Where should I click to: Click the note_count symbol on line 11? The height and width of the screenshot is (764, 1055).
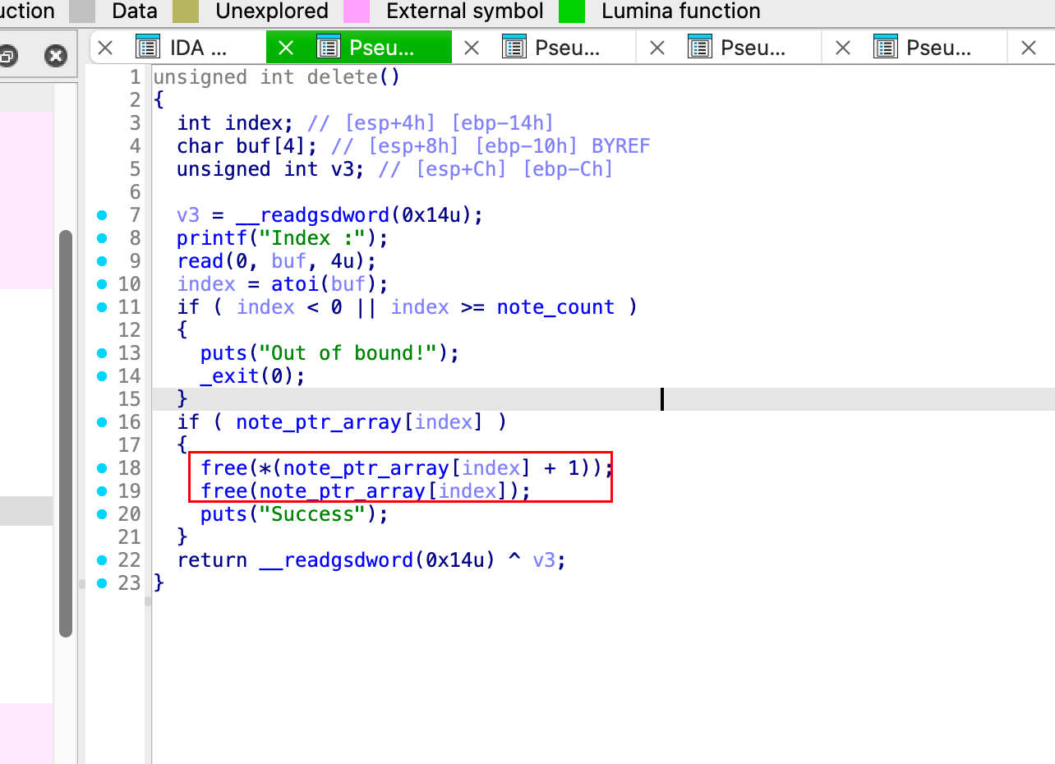click(555, 306)
